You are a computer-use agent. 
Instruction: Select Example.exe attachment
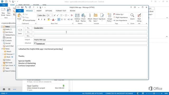tap(39, 44)
